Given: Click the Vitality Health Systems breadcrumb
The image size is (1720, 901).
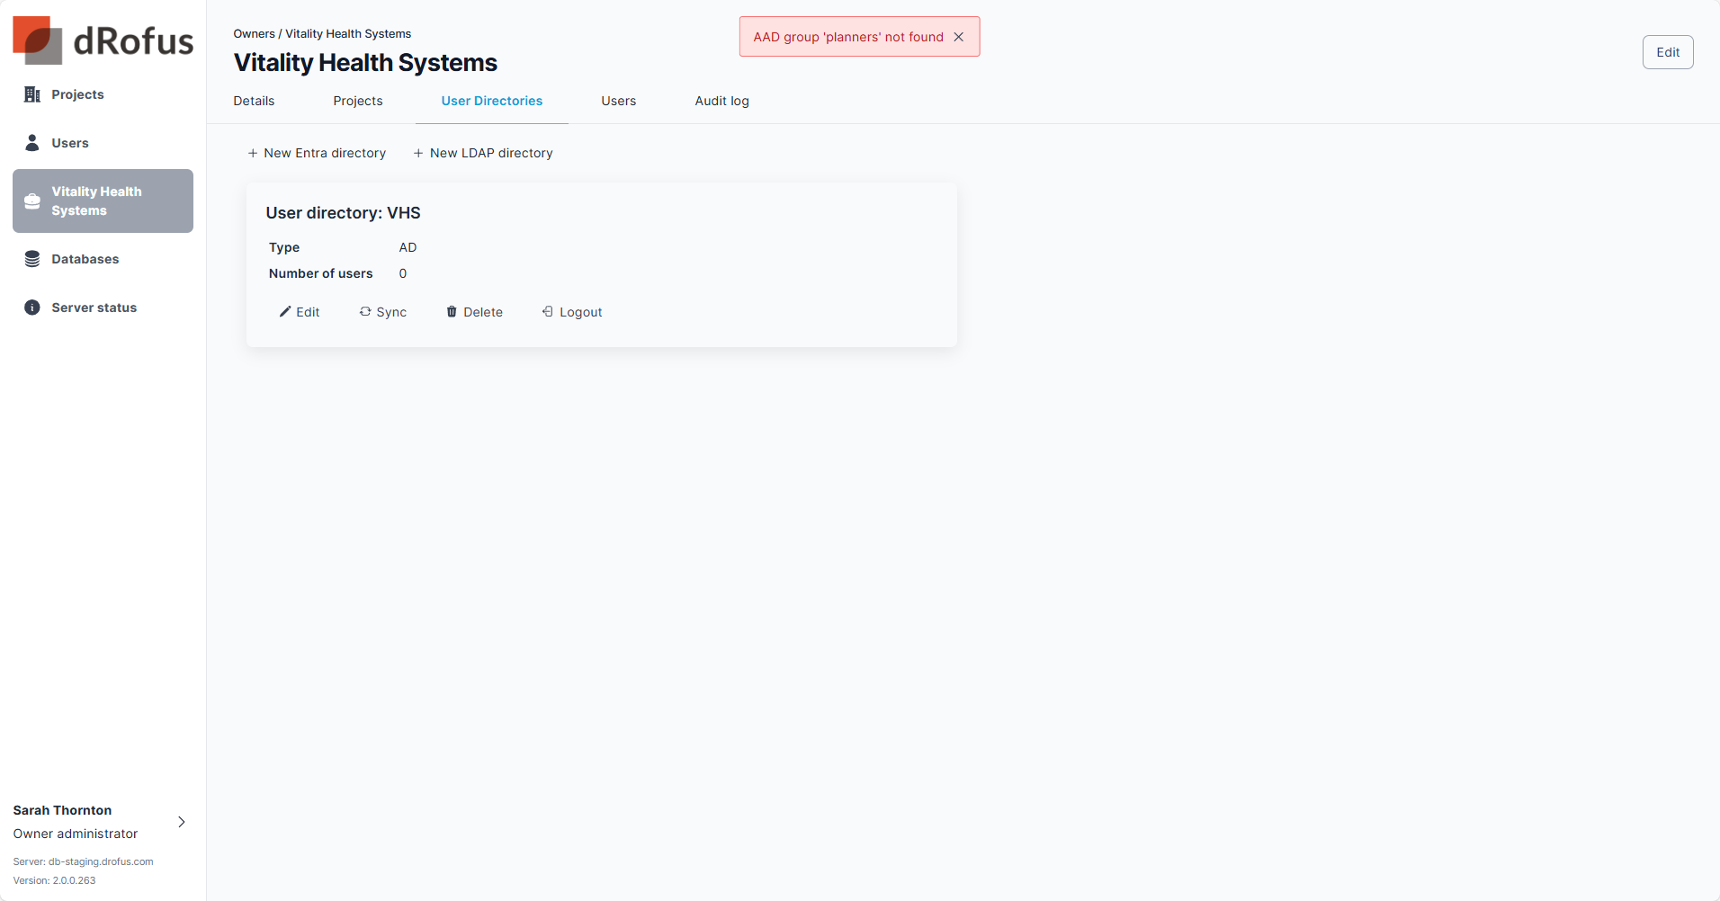Looking at the screenshot, I should [x=348, y=34].
